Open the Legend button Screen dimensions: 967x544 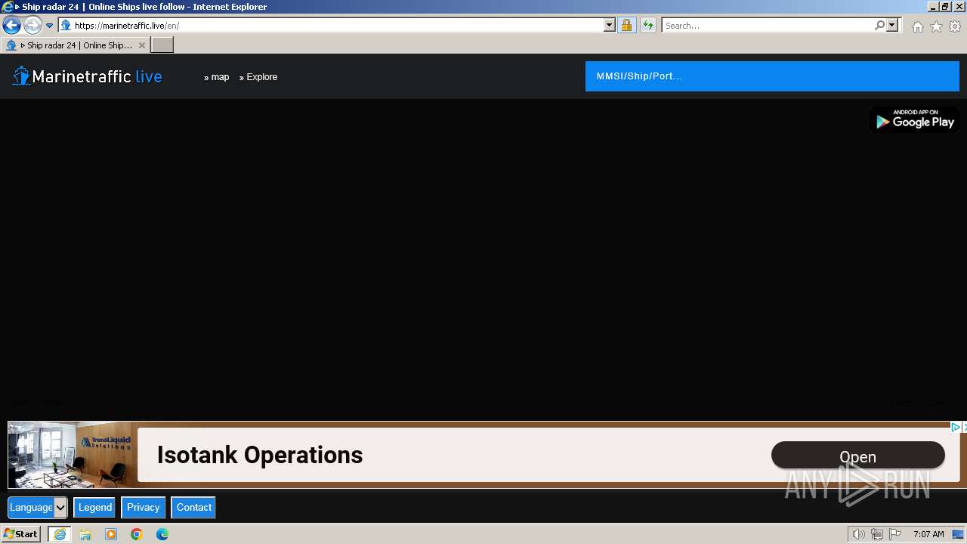pyautogui.click(x=95, y=508)
